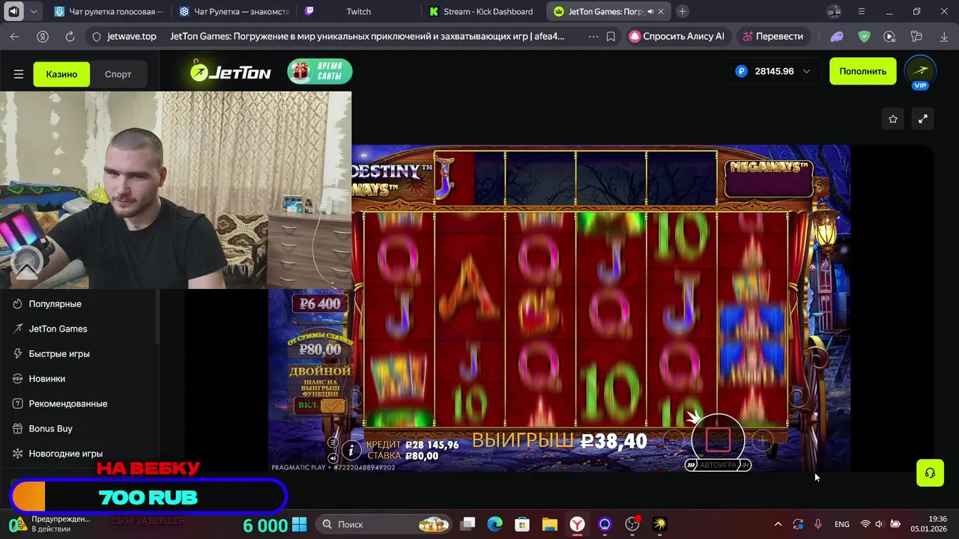This screenshot has width=959, height=539.
Task: Launch Microsoft Edge from taskbar
Action: click(x=495, y=524)
